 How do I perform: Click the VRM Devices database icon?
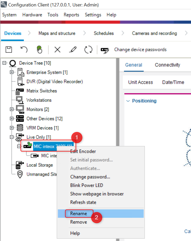click(20, 127)
